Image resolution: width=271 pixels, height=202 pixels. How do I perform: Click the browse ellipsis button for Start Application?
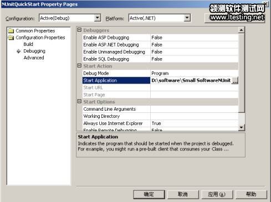pos(235,80)
